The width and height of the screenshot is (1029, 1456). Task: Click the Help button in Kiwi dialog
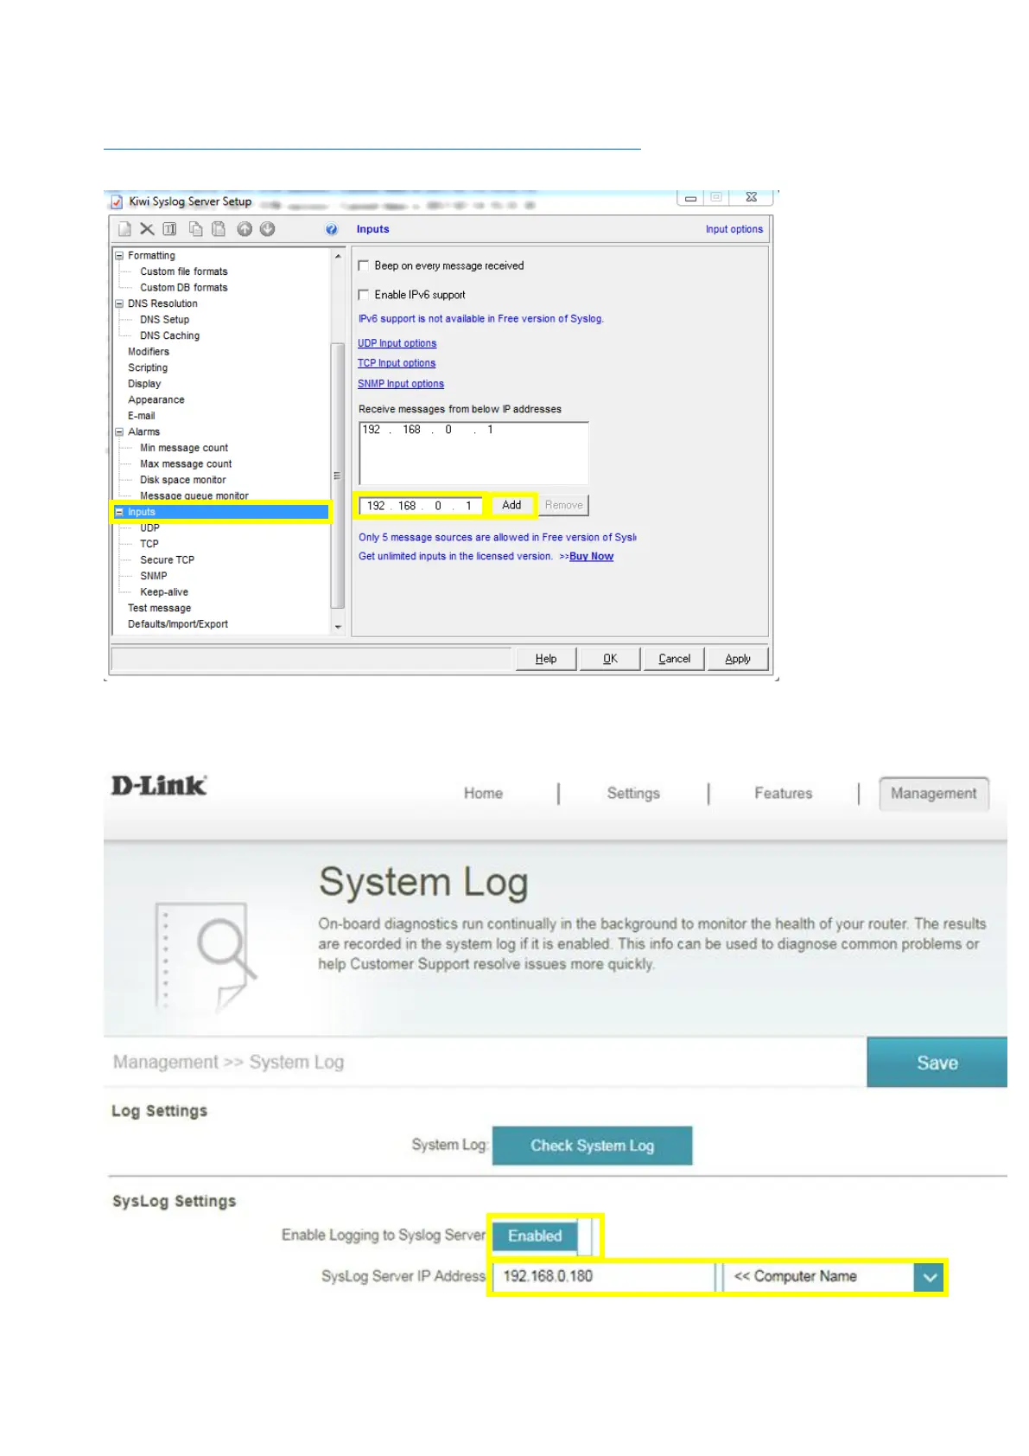pyautogui.click(x=546, y=659)
